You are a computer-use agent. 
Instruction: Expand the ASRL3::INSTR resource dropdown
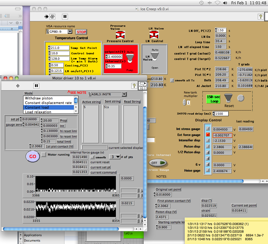(x=124, y=94)
